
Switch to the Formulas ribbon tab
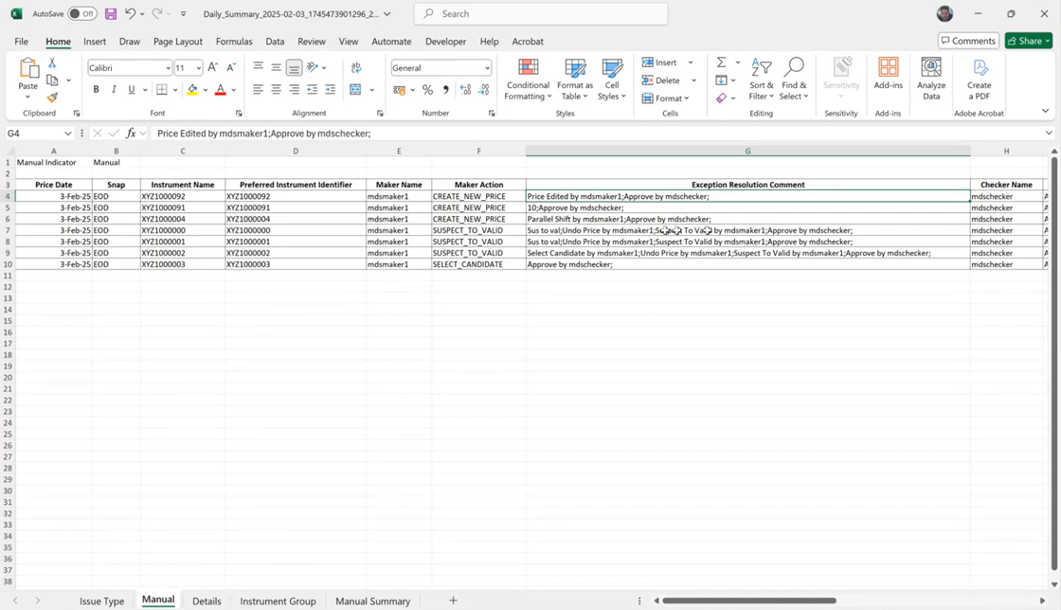(234, 42)
